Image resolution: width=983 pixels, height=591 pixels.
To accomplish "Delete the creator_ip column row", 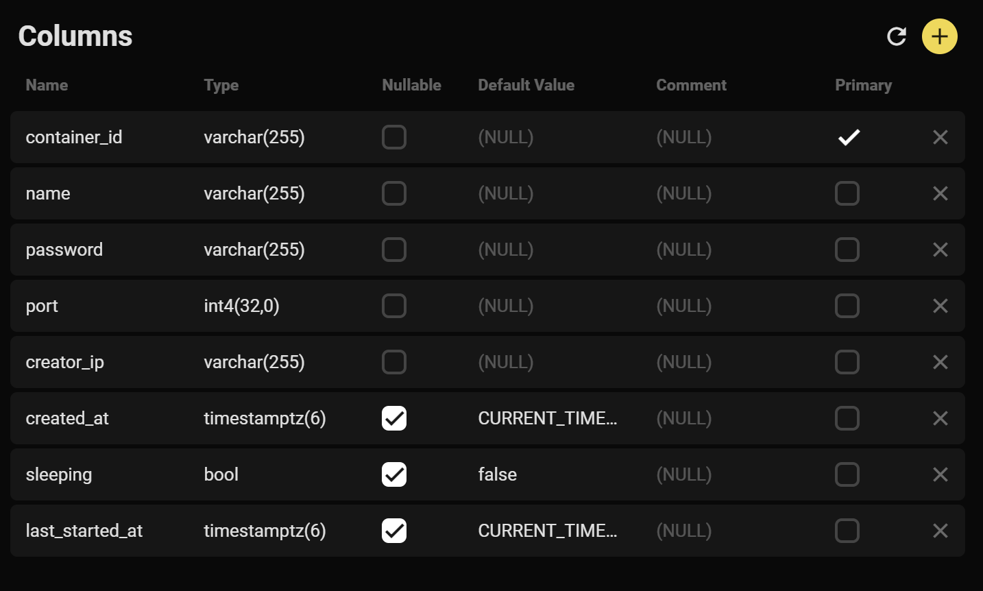I will (940, 362).
